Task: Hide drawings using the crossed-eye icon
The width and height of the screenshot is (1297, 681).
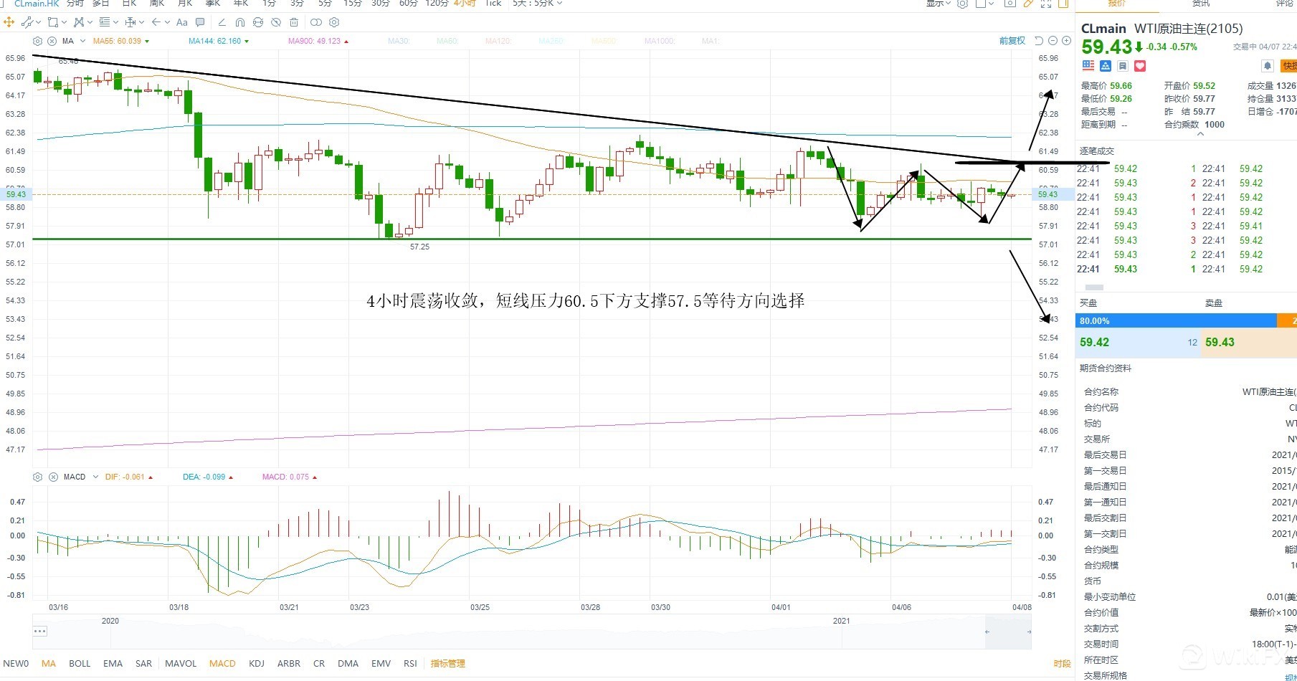Action: [x=275, y=22]
